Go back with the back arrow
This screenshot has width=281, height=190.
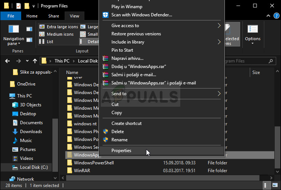(7, 61)
